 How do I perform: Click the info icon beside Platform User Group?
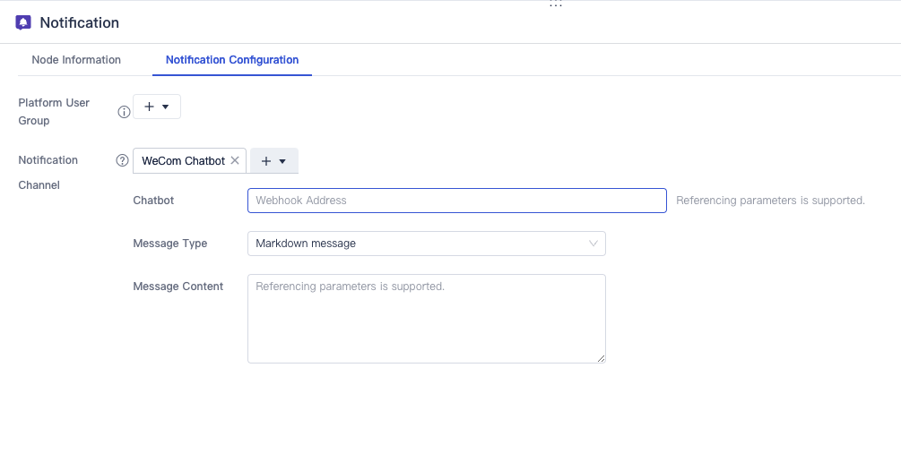pyautogui.click(x=124, y=112)
